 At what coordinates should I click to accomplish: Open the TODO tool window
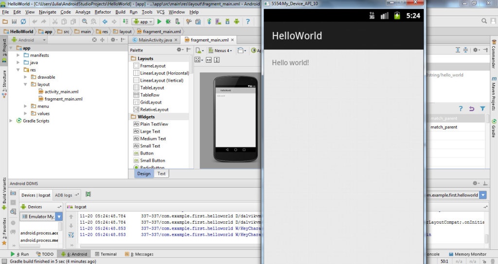click(45, 254)
